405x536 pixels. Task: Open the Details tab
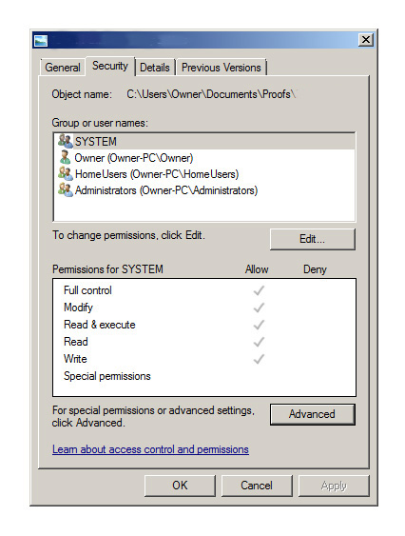tap(155, 68)
